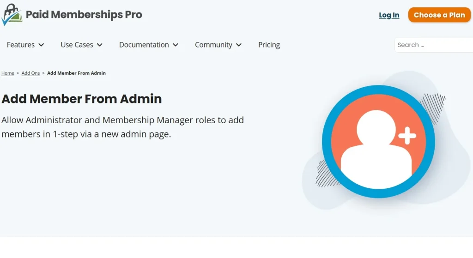This screenshot has height=258, width=473.
Task: Click the Log In link
Action: [389, 15]
